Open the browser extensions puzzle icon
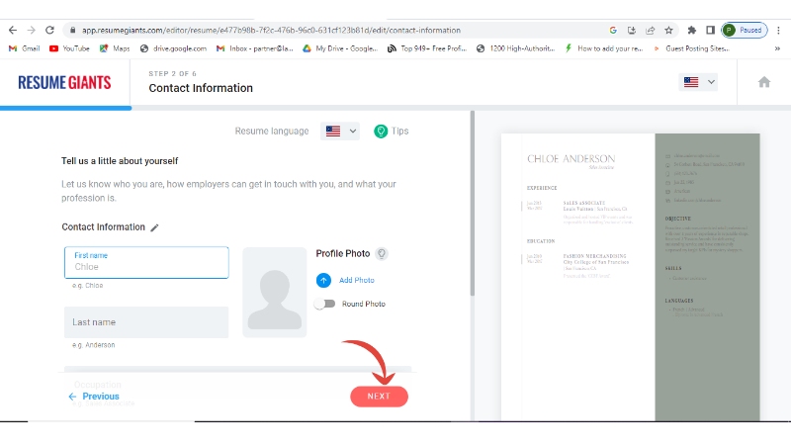The image size is (791, 444). click(x=691, y=31)
